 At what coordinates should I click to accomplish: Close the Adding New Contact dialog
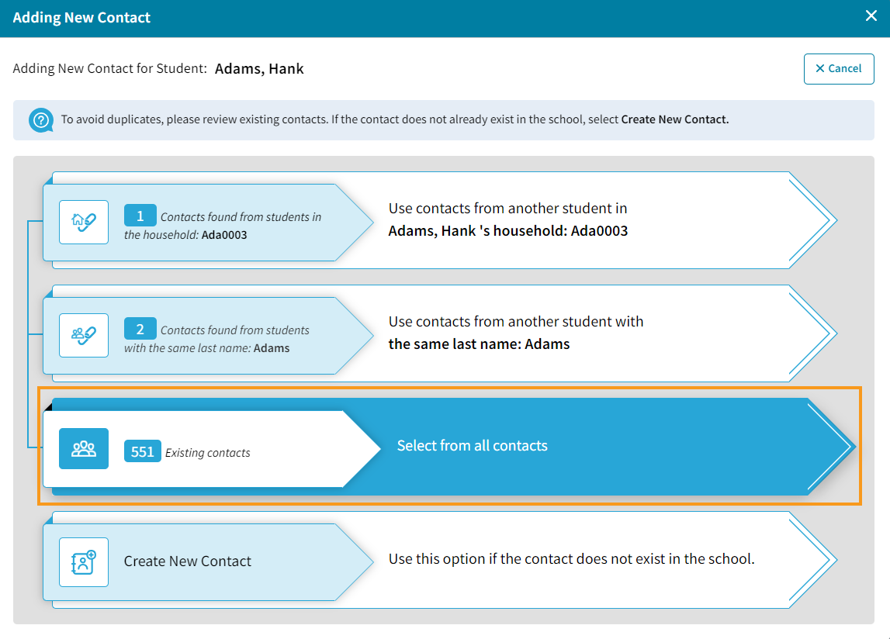871,16
